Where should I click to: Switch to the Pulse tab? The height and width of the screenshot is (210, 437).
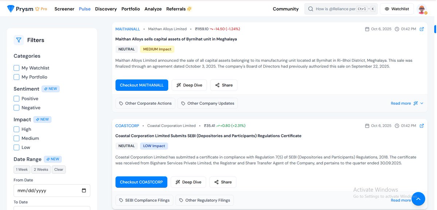[x=85, y=9]
